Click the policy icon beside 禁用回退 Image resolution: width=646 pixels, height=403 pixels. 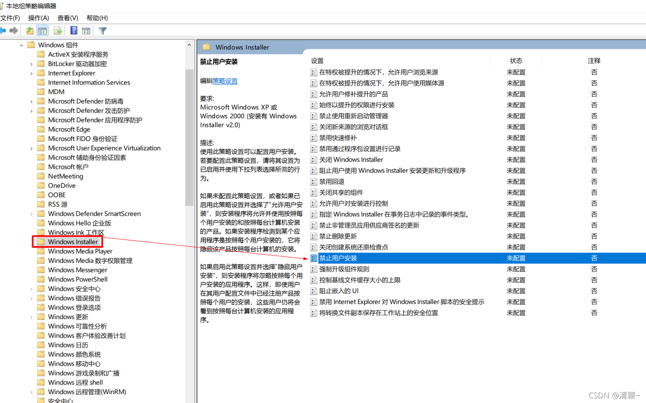(x=314, y=182)
